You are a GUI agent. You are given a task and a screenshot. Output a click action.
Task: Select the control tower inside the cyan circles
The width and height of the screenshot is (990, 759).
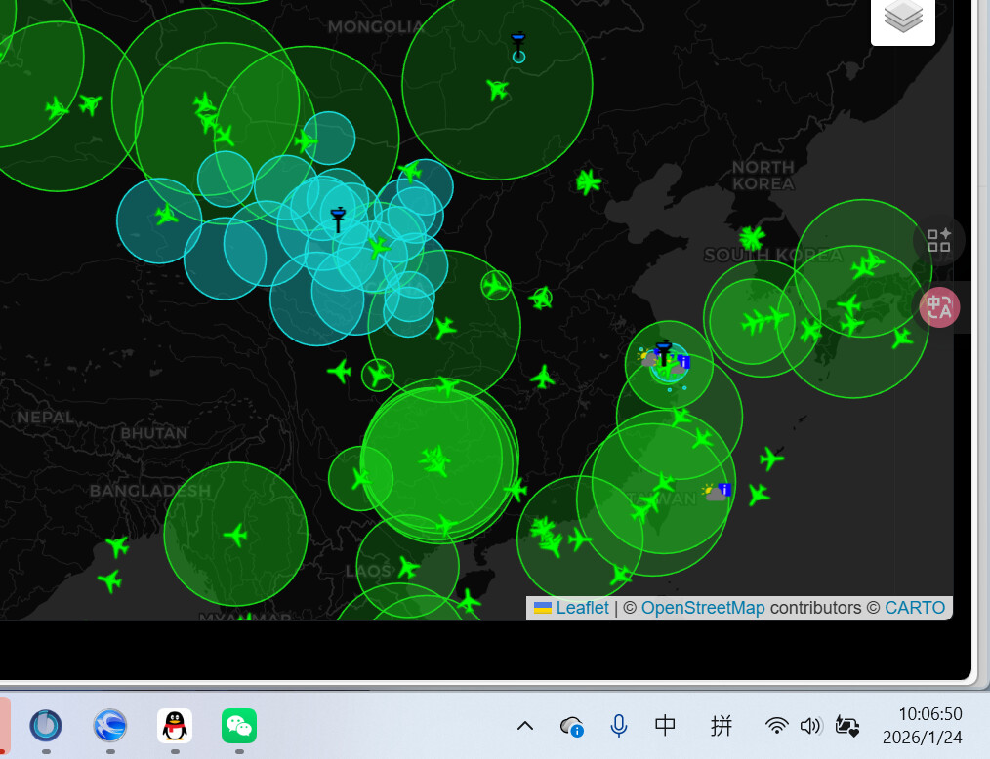[338, 219]
